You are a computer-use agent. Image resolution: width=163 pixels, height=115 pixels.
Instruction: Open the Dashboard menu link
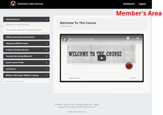[129, 4]
